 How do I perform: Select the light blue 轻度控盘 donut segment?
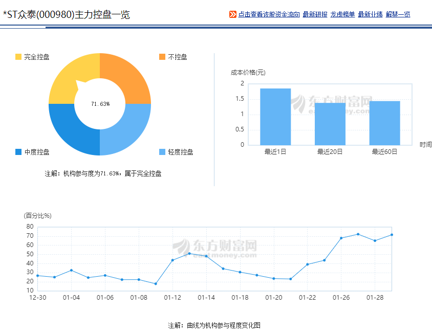[x=127, y=131]
